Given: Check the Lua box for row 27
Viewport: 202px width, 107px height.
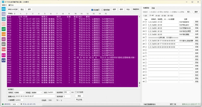Looking at the screenshot, I should click(x=146, y=40).
